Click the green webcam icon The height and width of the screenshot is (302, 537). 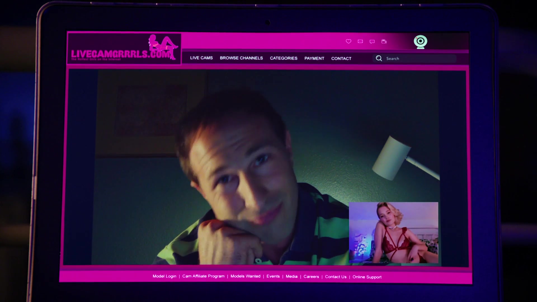(420, 42)
